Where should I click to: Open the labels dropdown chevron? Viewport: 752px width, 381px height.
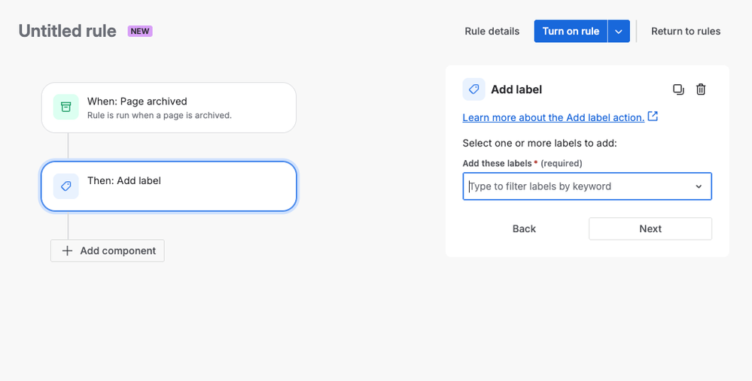(699, 186)
